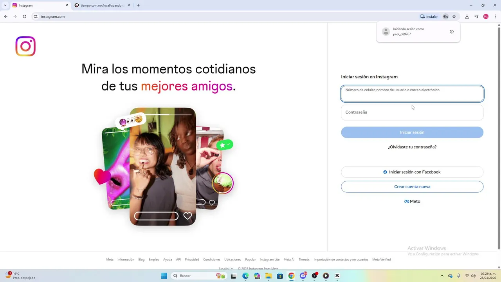This screenshot has width=501, height=282.
Task: Open Condiciones footer link
Action: pos(212,260)
